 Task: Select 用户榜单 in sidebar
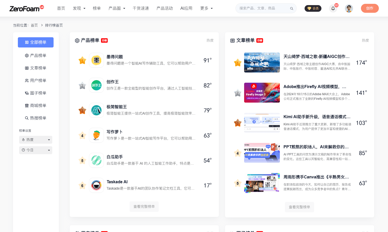click(x=36, y=80)
